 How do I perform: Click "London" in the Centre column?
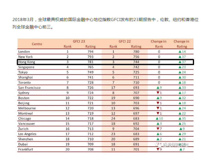[x=24, y=52]
